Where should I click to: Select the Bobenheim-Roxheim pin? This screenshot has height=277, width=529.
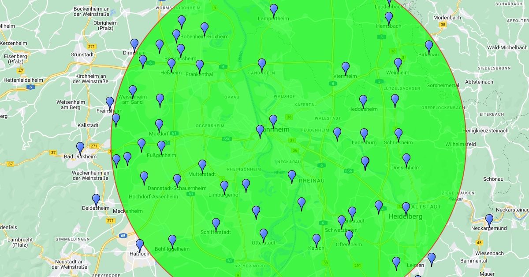(205, 29)
